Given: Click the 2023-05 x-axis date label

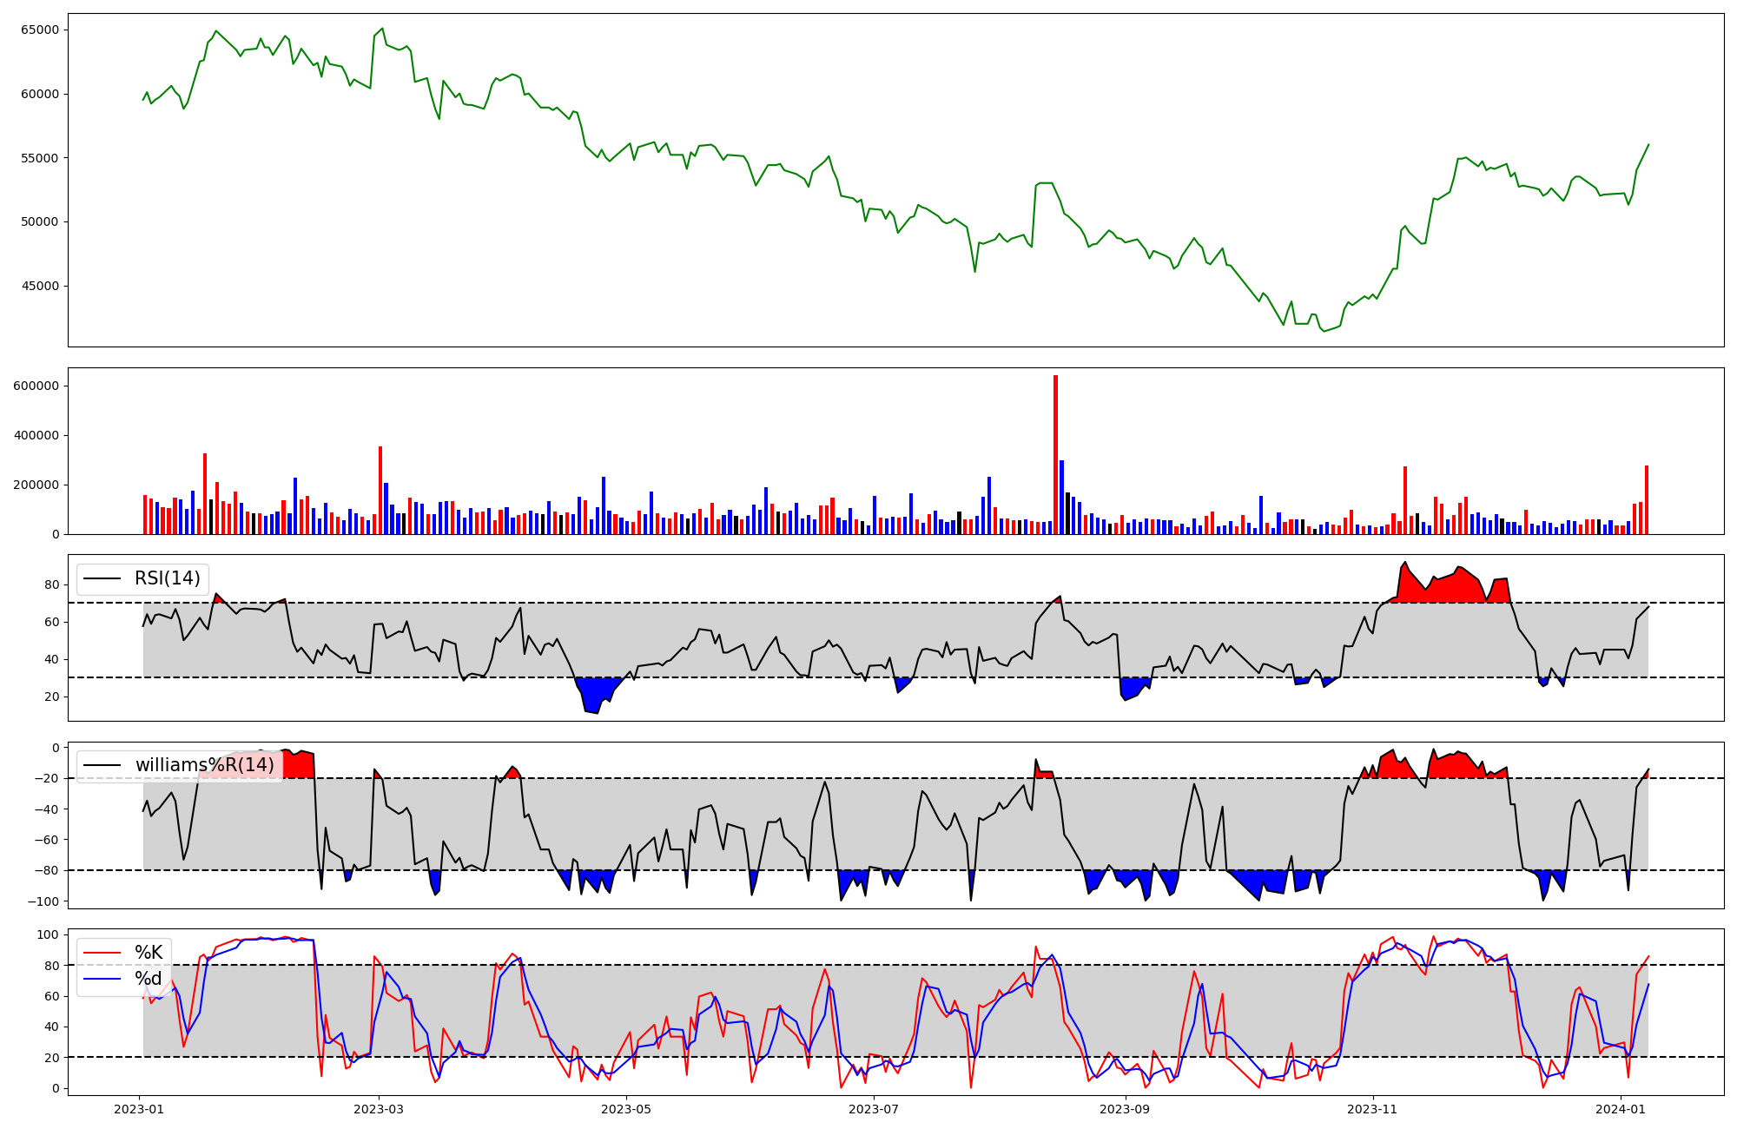Looking at the screenshot, I should pyautogui.click(x=626, y=1108).
